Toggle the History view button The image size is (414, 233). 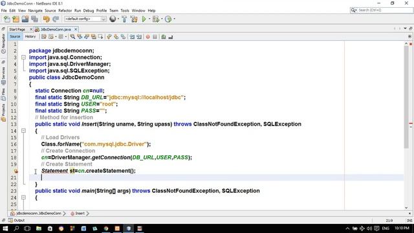pyautogui.click(x=30, y=37)
